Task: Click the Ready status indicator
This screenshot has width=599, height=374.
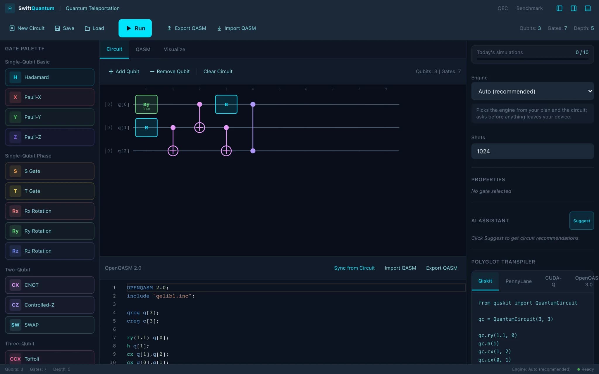Action: [x=585, y=369]
